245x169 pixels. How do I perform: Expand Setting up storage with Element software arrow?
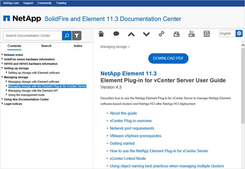[7, 72]
